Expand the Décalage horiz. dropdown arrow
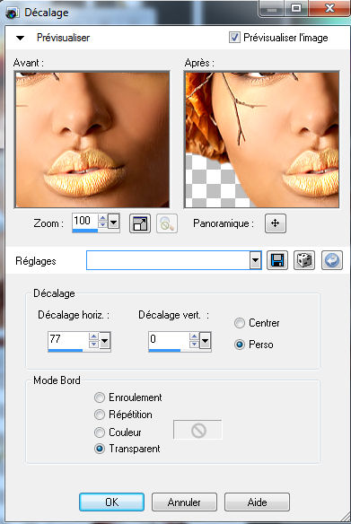Viewport: 351px width, 524px height. click(x=105, y=341)
